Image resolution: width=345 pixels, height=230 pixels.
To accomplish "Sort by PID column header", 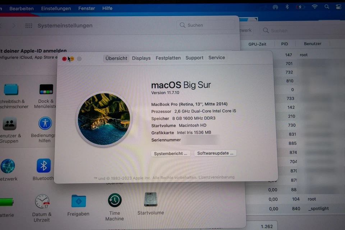I will [x=284, y=44].
